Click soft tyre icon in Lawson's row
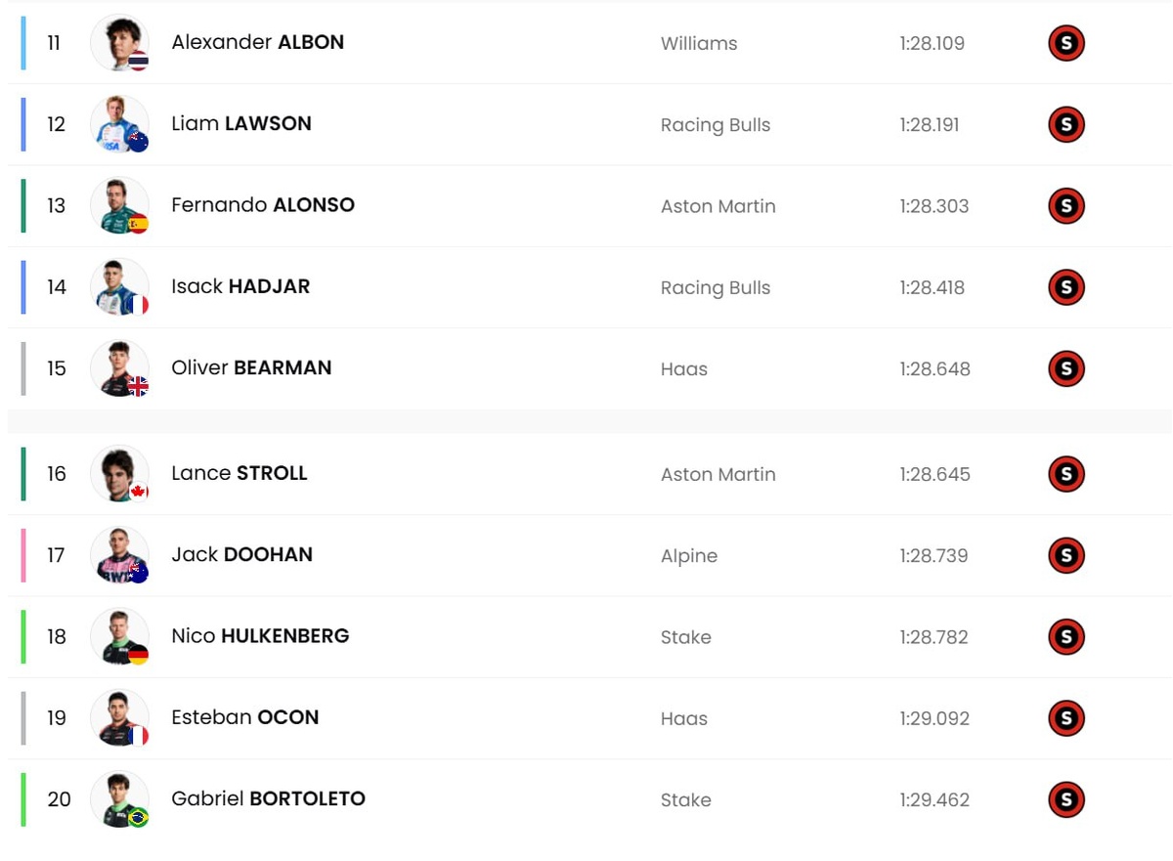The width and height of the screenshot is (1173, 861). tap(1066, 124)
